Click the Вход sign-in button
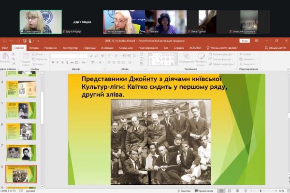This screenshot has width=290, height=193. (x=245, y=41)
